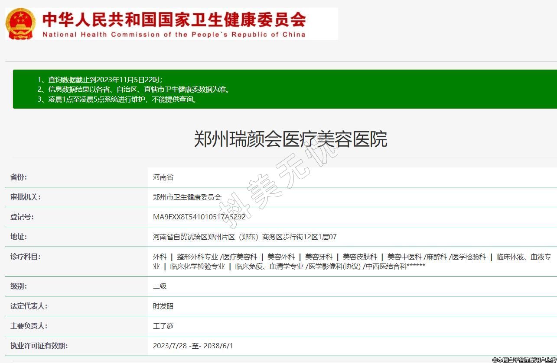Click the Chinese National Health Commission header title

tap(174, 19)
